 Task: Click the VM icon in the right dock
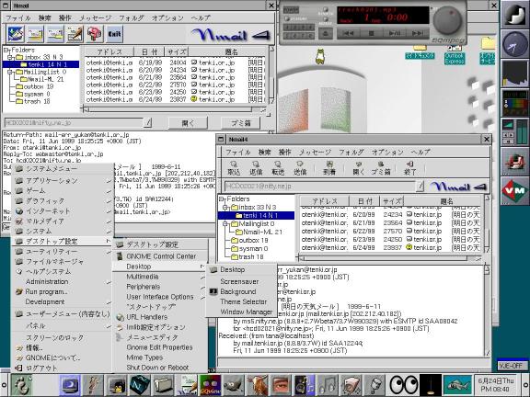point(514,191)
